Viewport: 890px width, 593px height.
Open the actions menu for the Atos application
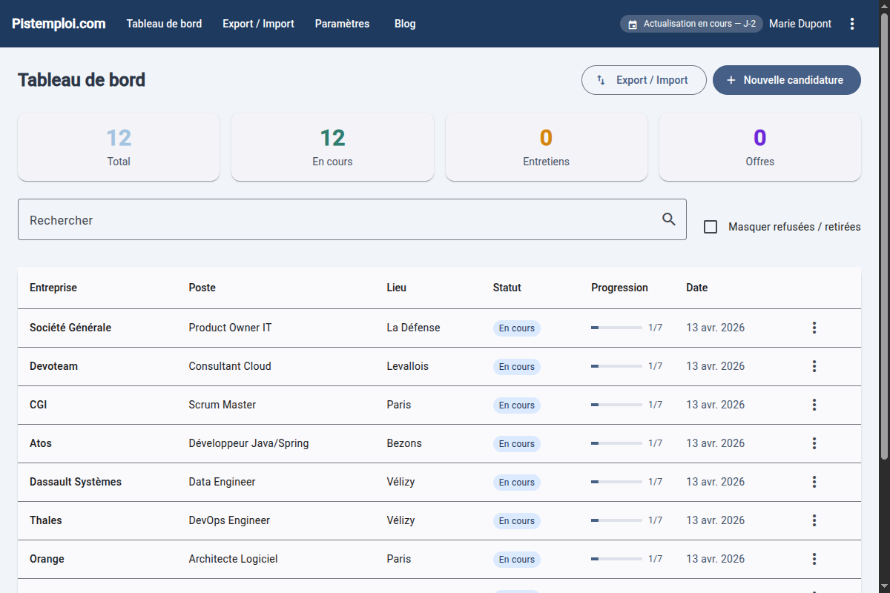[x=814, y=443]
